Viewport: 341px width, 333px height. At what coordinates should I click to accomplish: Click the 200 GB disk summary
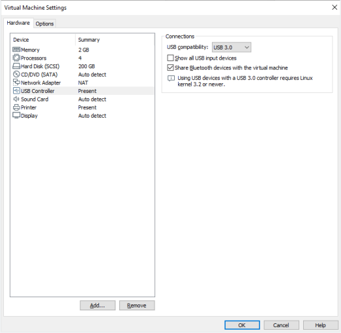pos(87,66)
